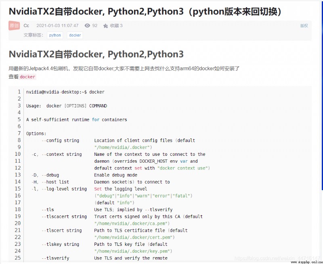Click the --tlskey string option line
Image resolution: width=323 pixels, height=264 pixels.
point(105,244)
